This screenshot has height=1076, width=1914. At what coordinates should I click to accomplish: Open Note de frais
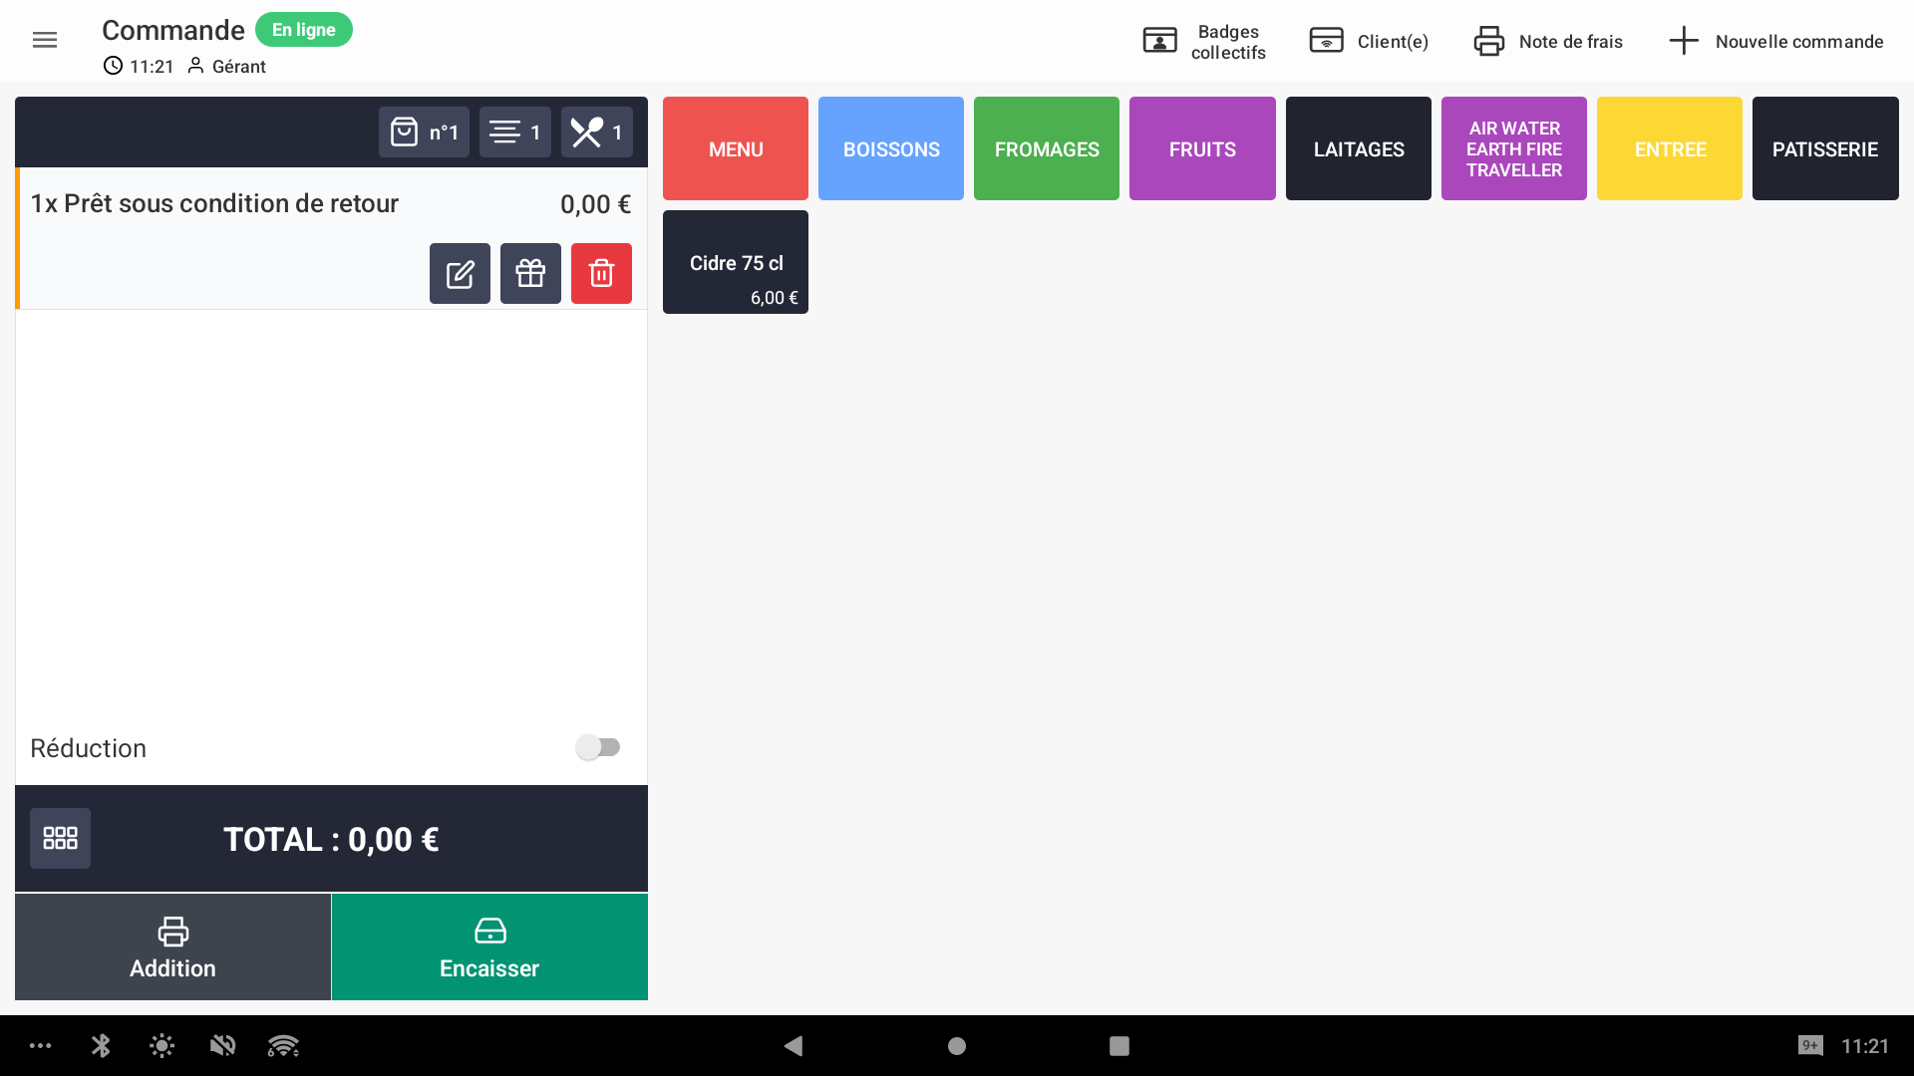point(1546,41)
